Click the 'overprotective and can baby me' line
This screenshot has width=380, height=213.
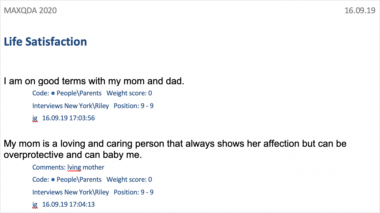(73, 155)
